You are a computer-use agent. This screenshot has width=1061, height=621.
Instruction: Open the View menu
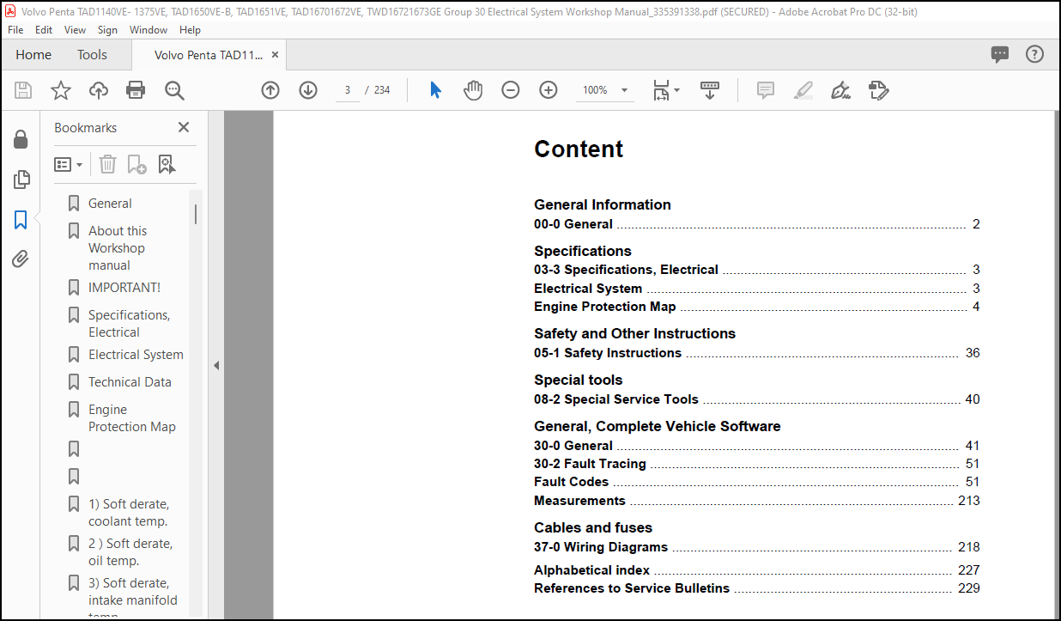tap(76, 29)
